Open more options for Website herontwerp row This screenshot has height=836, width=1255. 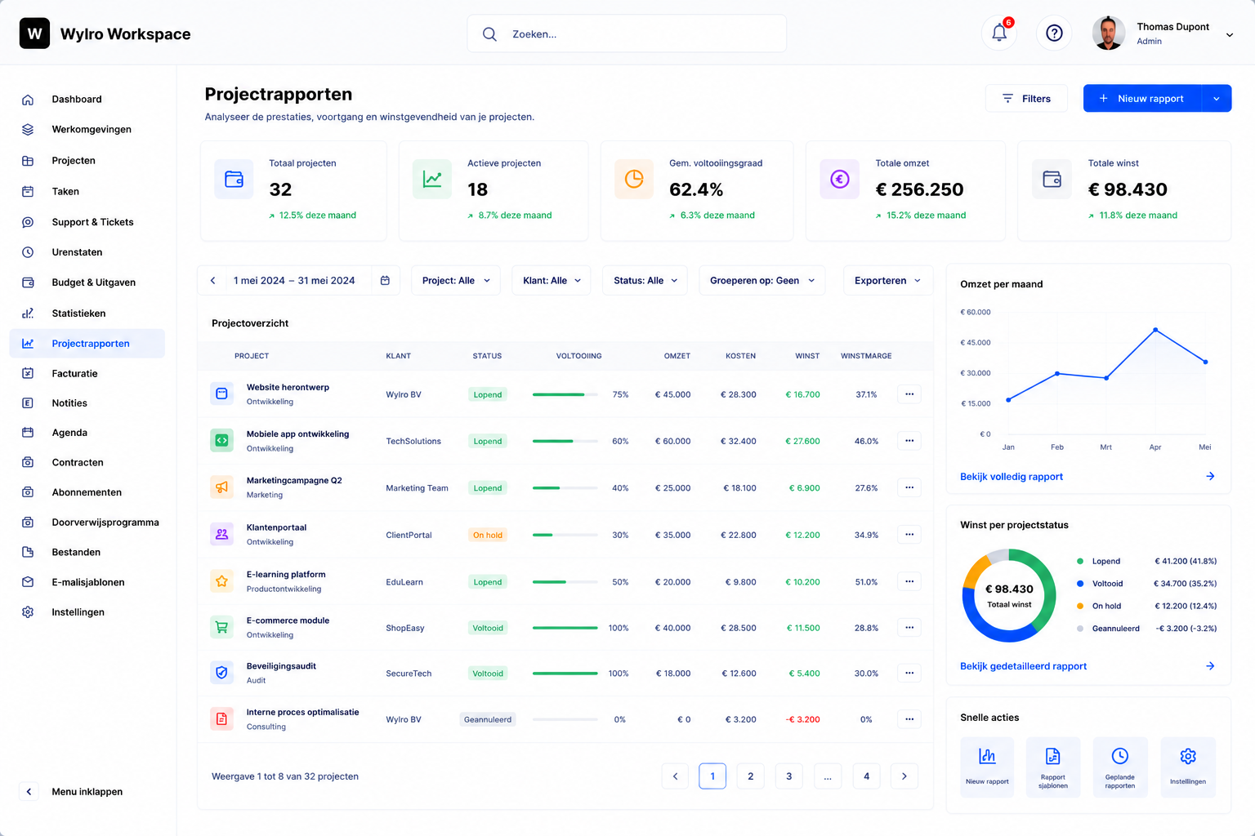click(x=909, y=394)
